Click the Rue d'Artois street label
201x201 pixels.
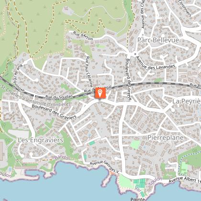(83, 36)
